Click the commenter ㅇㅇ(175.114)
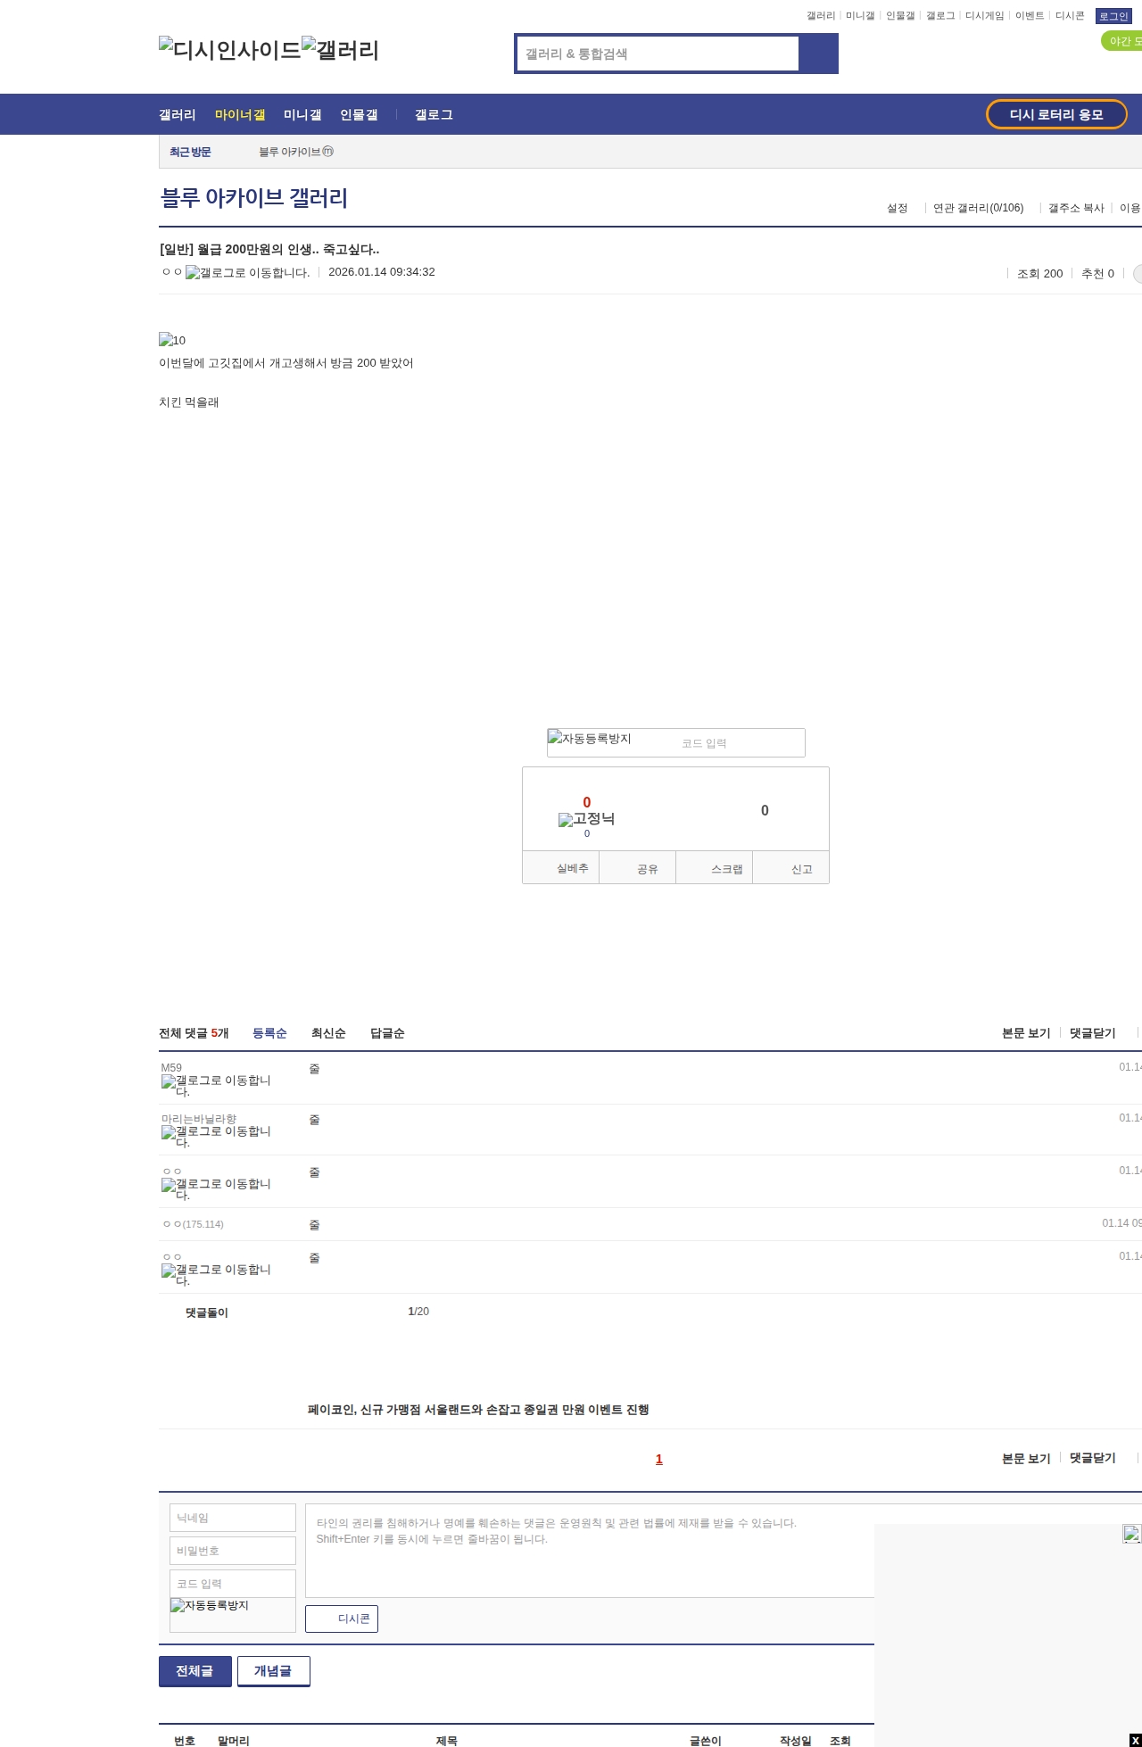This screenshot has width=1142, height=1747. [x=193, y=1224]
